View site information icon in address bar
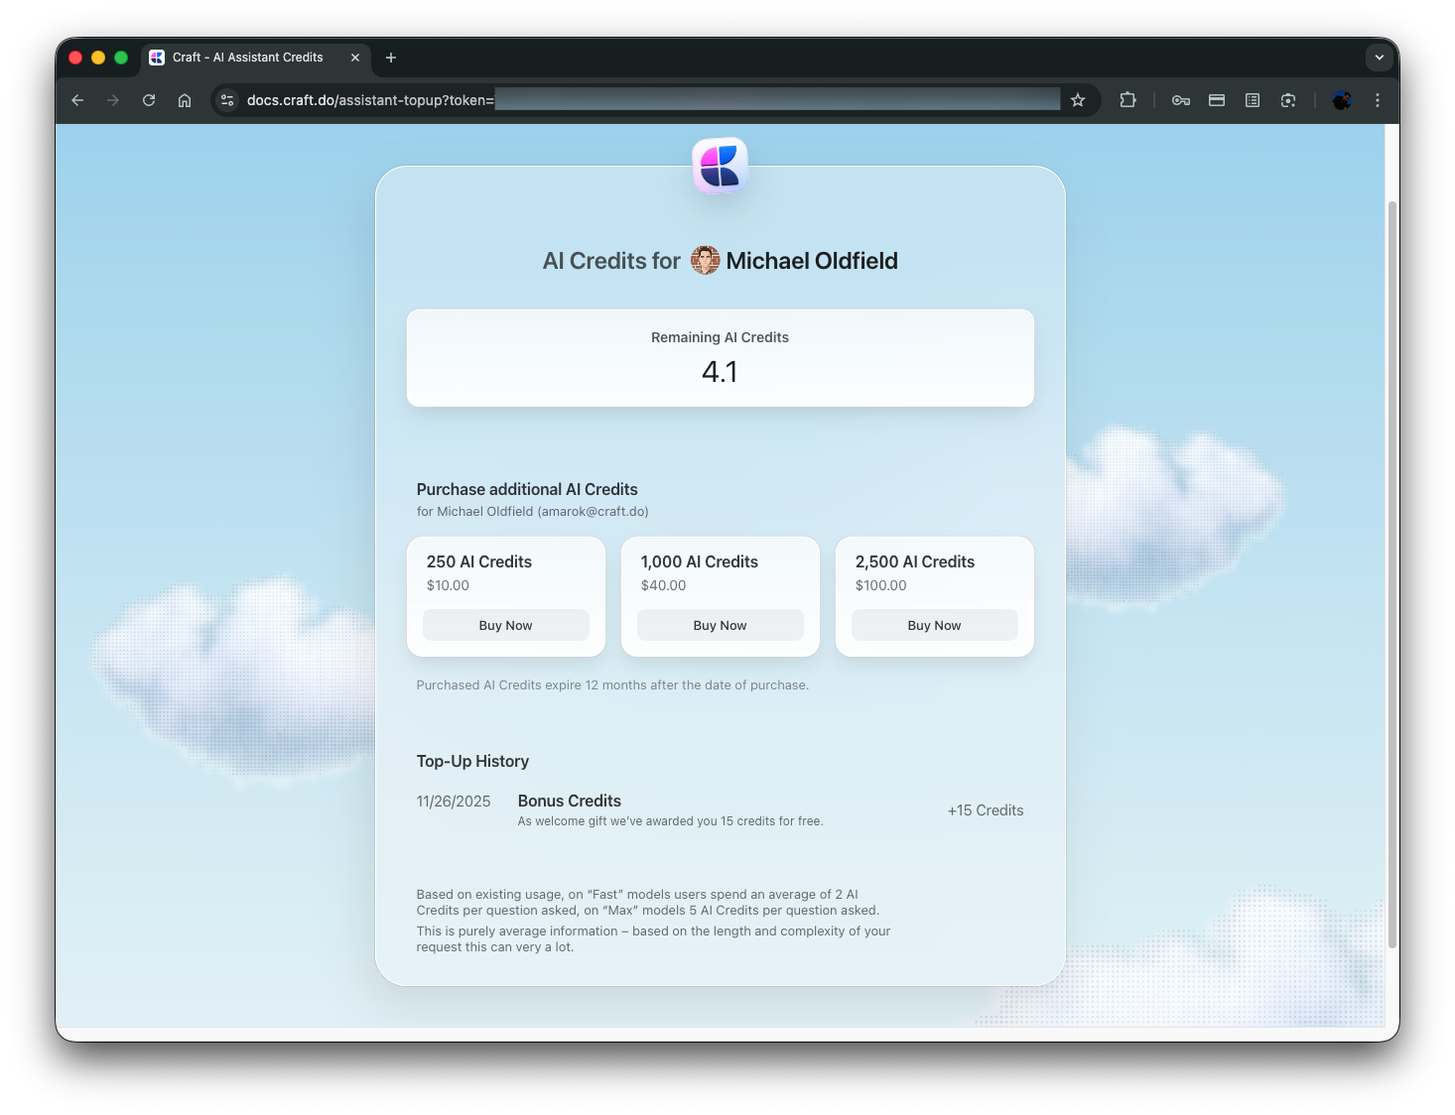 (227, 100)
